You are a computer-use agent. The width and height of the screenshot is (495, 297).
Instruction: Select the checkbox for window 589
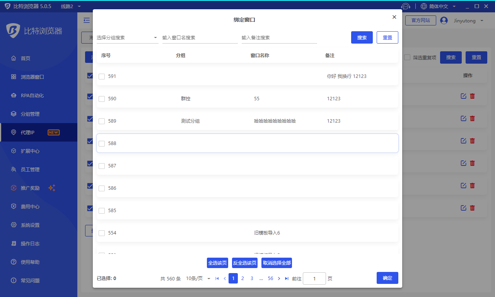(x=102, y=121)
